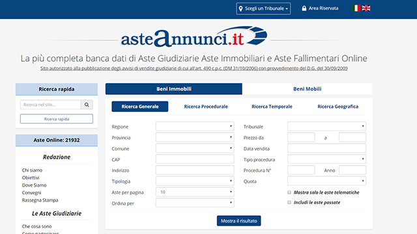This screenshot has width=417, height=234.
Task: Select the Ricerca Generale tab
Action: tap(140, 107)
